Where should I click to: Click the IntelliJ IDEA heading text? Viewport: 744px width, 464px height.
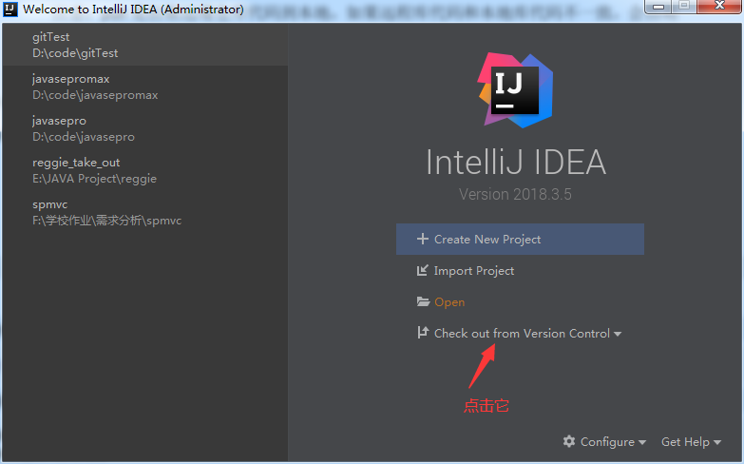point(516,163)
